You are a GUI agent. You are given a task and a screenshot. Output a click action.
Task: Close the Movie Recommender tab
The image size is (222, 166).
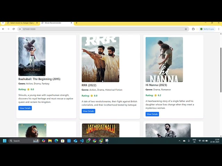[x=71, y=23]
